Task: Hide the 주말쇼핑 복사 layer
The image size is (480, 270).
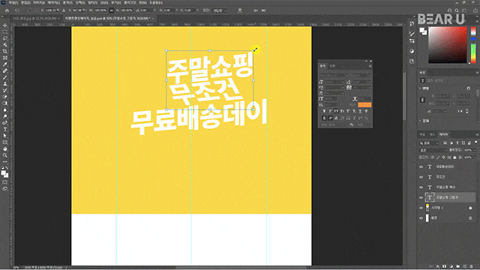Action: [x=421, y=187]
